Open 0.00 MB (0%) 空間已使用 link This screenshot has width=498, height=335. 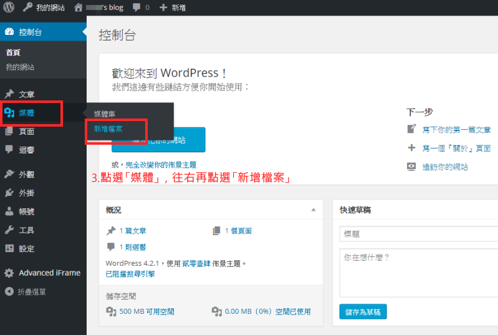click(x=268, y=311)
